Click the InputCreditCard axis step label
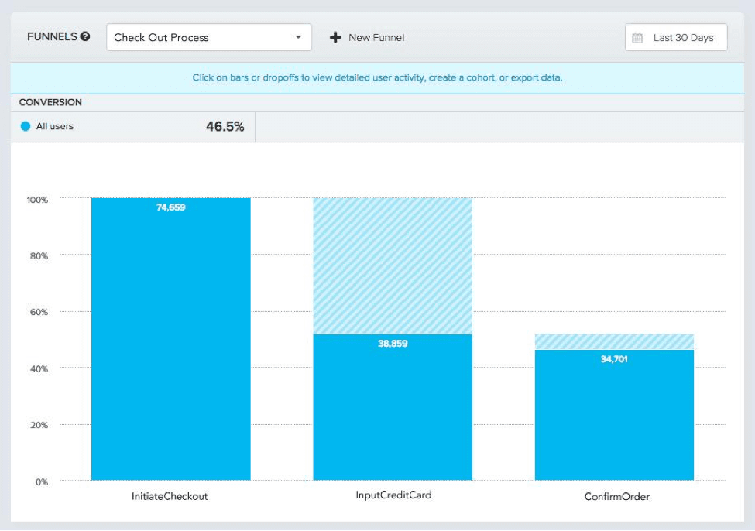 [392, 495]
